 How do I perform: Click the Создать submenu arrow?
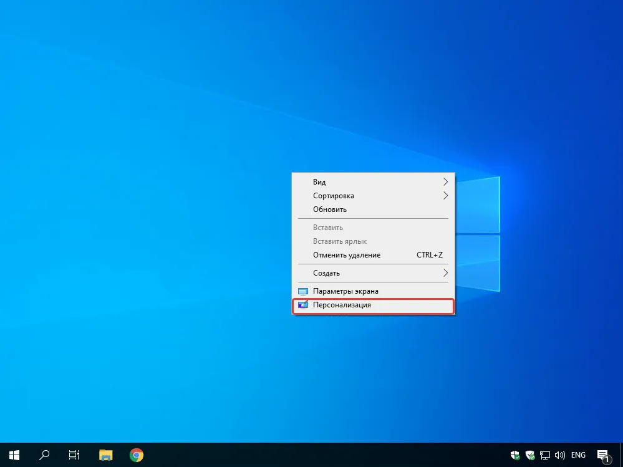click(x=445, y=273)
